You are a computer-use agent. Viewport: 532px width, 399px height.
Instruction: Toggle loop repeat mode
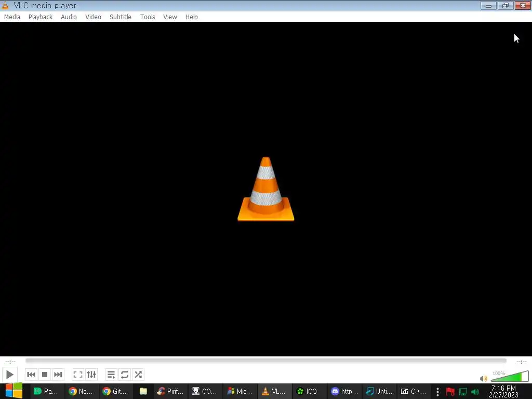coord(125,375)
